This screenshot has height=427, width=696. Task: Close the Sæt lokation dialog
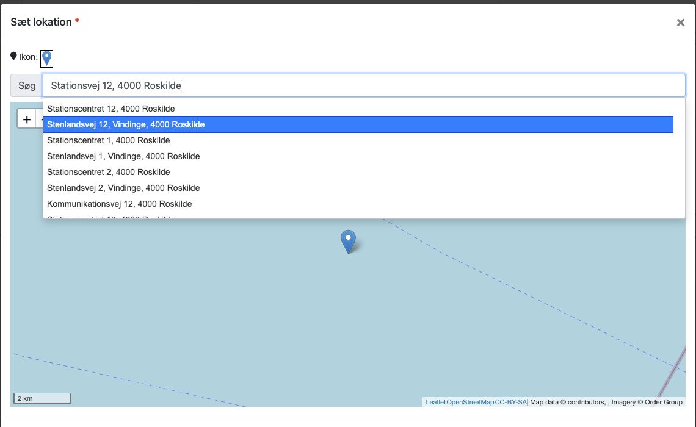680,23
